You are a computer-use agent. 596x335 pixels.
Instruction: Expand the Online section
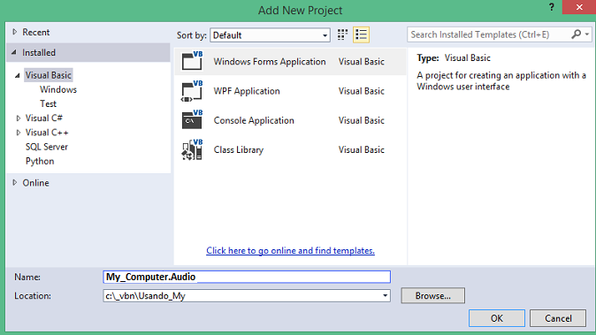(15, 183)
